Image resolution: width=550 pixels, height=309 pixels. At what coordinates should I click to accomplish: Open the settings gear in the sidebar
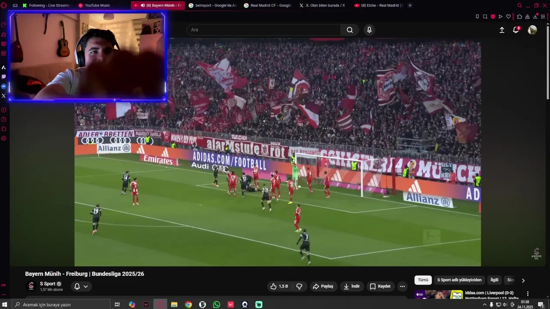[x=4, y=138]
